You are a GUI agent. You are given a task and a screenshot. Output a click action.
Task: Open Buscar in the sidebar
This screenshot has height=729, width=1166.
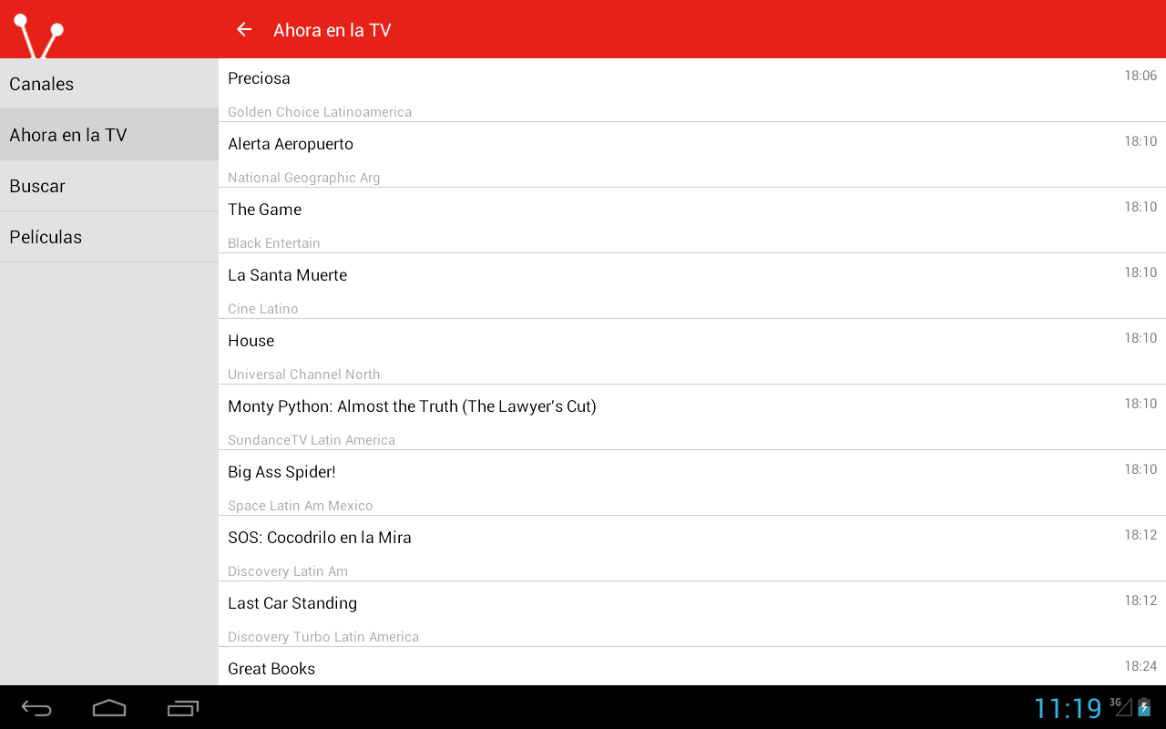(x=109, y=186)
